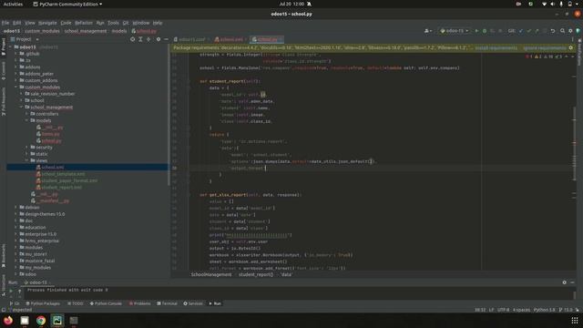Click the collapse all icon in Project panel

(x=148, y=39)
